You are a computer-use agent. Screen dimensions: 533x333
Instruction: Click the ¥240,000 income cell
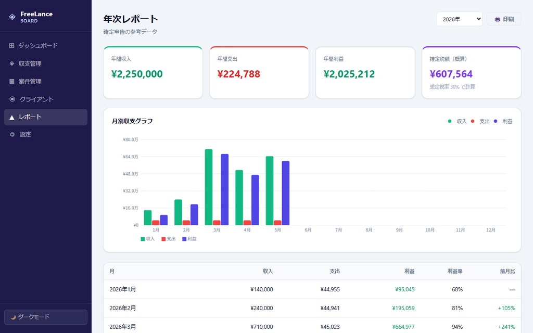pos(262,308)
